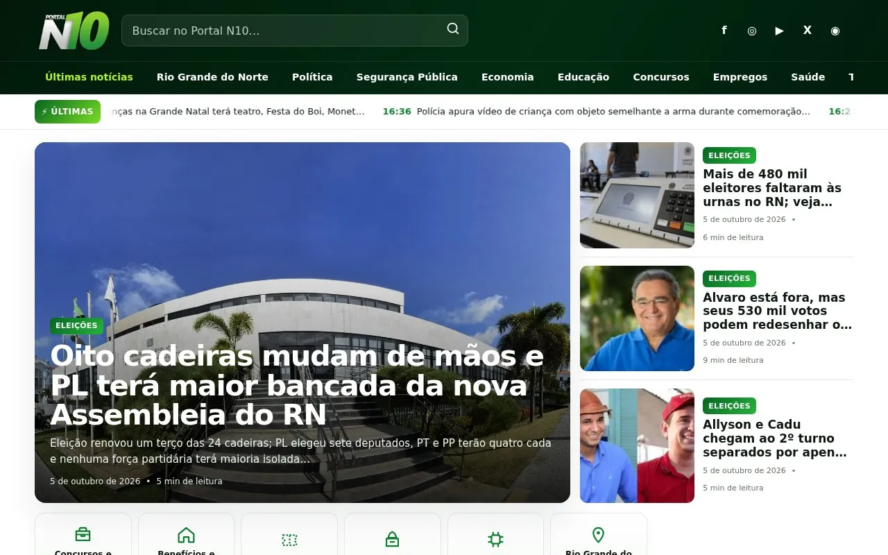Click ELEIÇÕES tag above Mais de 480 mil
Image resolution: width=888 pixels, height=555 pixels.
point(729,155)
